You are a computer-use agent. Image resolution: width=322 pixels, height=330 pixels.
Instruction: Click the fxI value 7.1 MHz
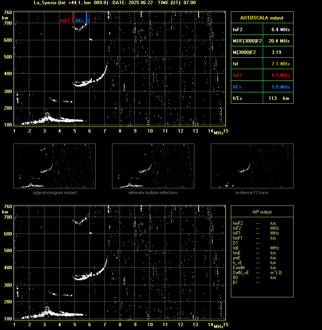(x=281, y=63)
